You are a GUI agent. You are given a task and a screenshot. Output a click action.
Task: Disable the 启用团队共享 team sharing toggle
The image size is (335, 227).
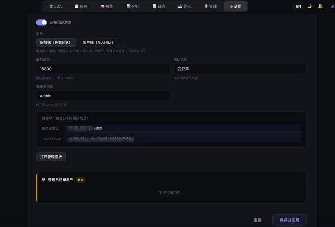coord(42,22)
